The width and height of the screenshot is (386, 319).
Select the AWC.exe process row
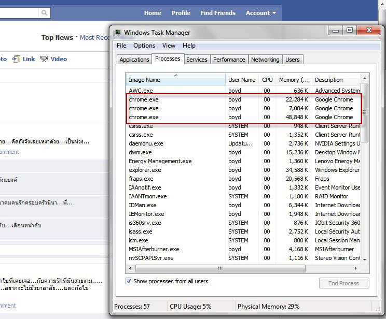coord(244,91)
